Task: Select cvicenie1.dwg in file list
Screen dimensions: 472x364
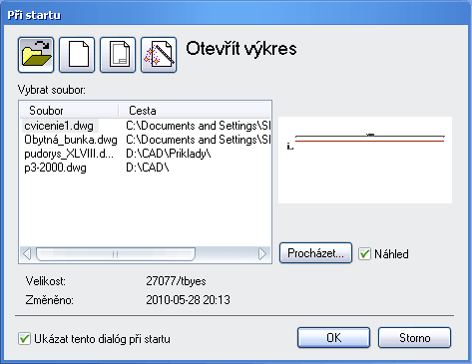Action: point(59,126)
